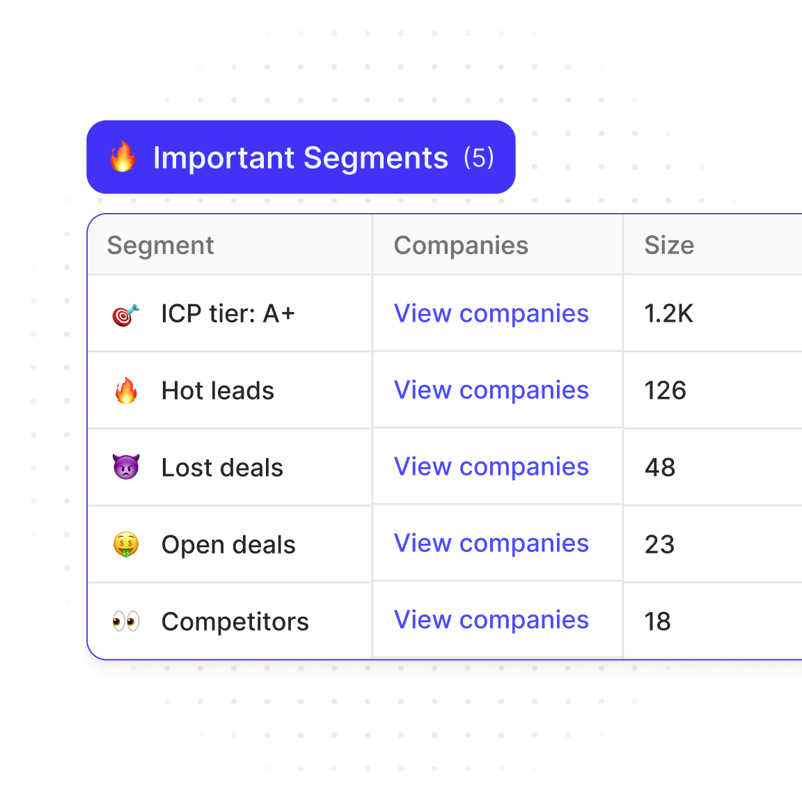Image resolution: width=802 pixels, height=802 pixels.
Task: Click the target icon beside ICP tier
Action: pos(126,315)
